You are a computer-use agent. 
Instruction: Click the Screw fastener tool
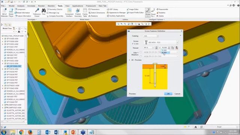[x=148, y=12]
